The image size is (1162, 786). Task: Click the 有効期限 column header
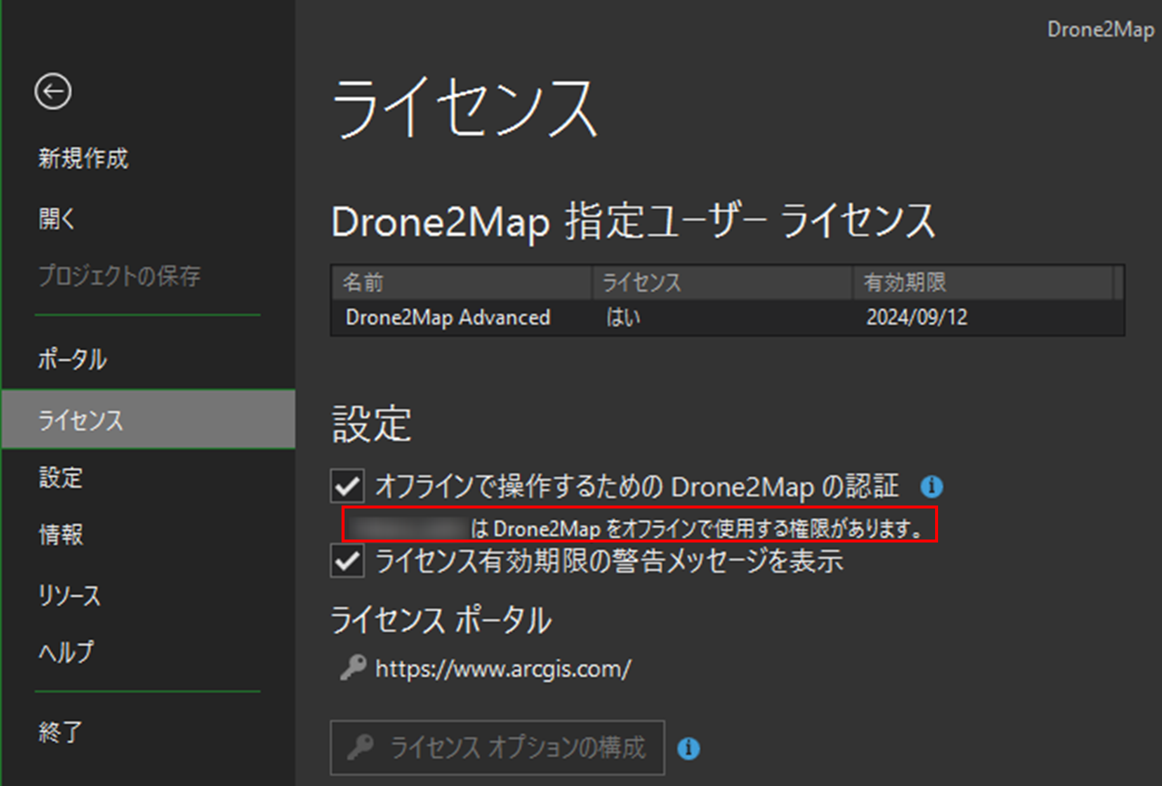tap(983, 282)
